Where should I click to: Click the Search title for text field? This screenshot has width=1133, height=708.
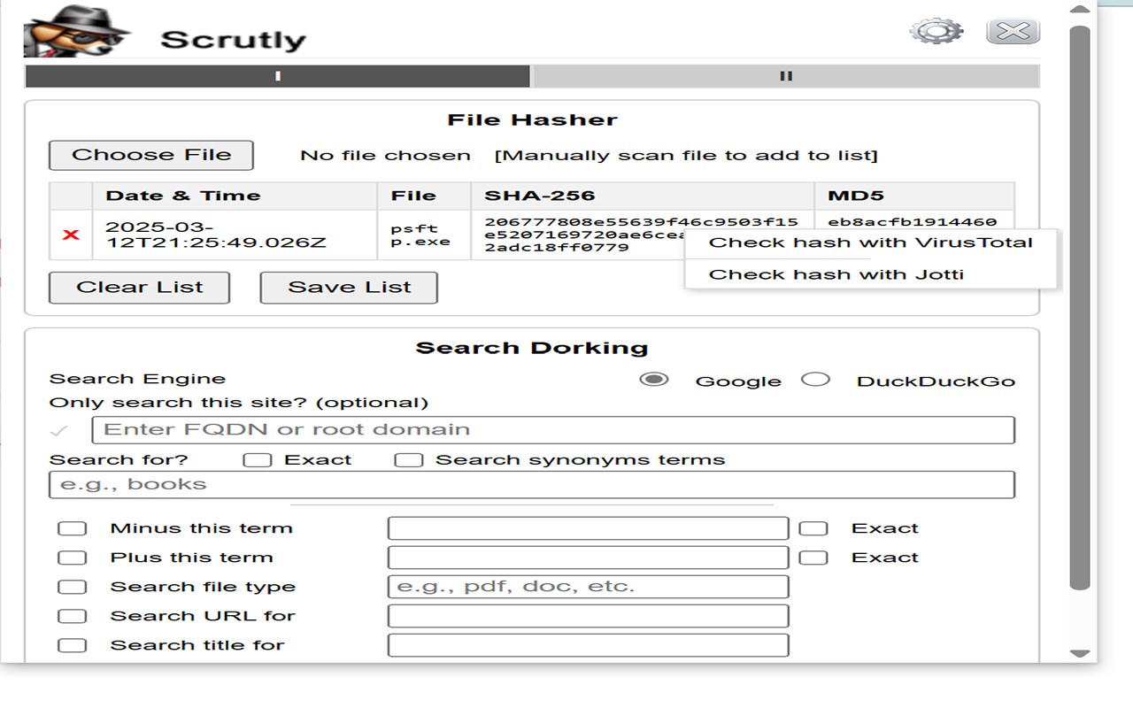pos(588,645)
